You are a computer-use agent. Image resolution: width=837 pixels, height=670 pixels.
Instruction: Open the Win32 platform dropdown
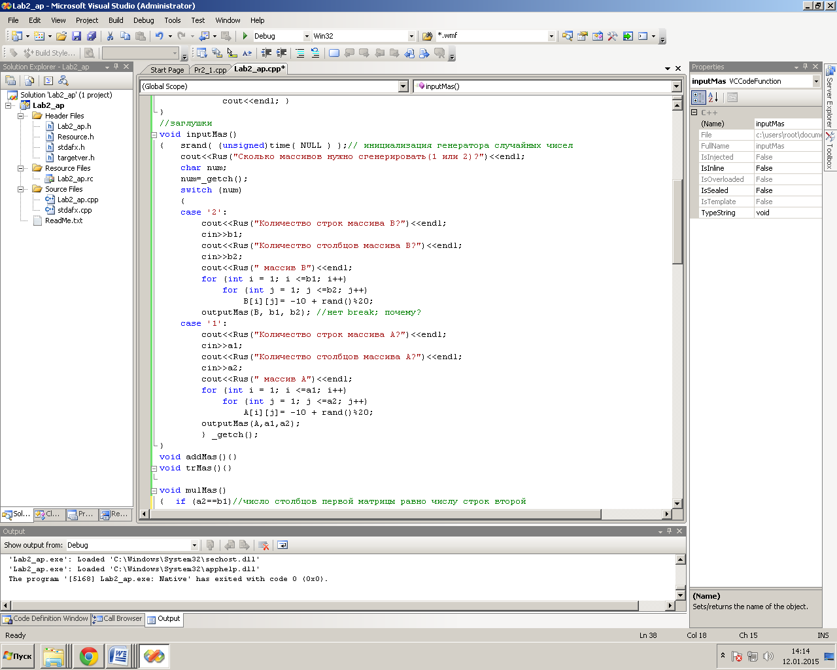[411, 36]
